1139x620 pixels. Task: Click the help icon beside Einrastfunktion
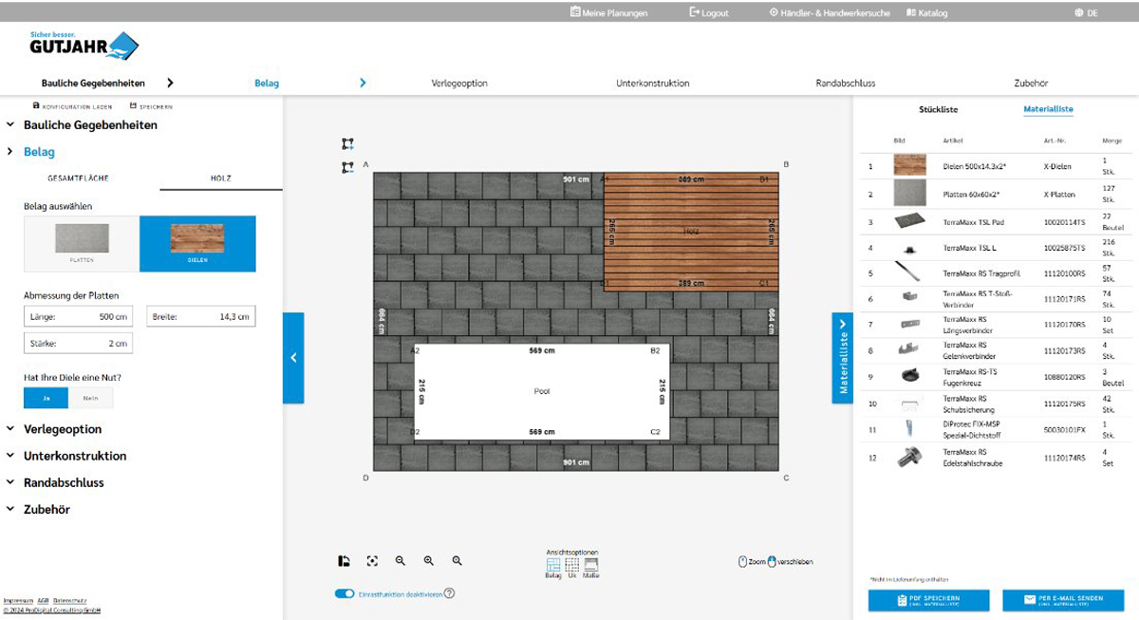(x=450, y=593)
